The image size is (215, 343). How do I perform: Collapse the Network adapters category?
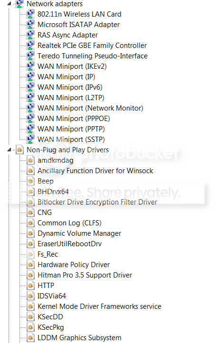pyautogui.click(x=9, y=4)
